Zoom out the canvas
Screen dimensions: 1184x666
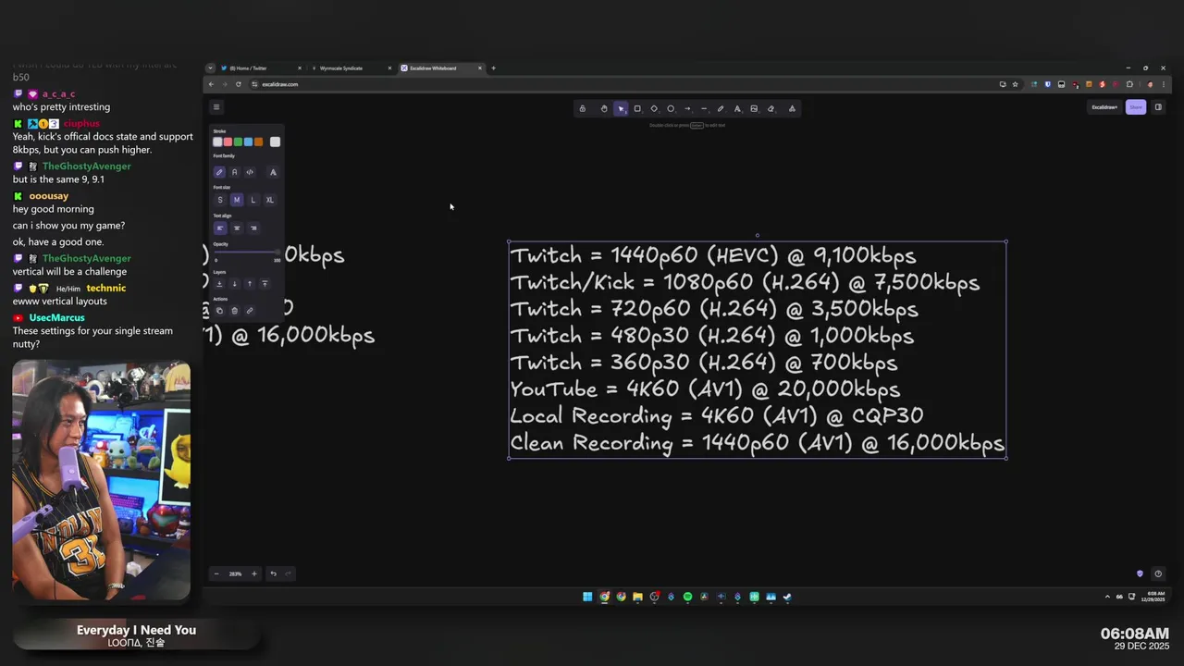[x=216, y=573]
